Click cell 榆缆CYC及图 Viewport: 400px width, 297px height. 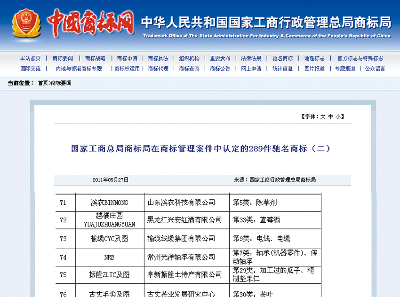tap(110, 239)
